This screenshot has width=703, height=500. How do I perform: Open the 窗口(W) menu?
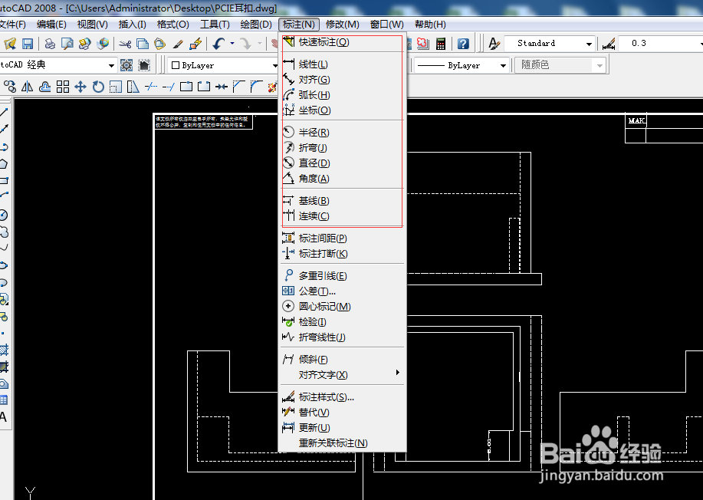coord(387,25)
